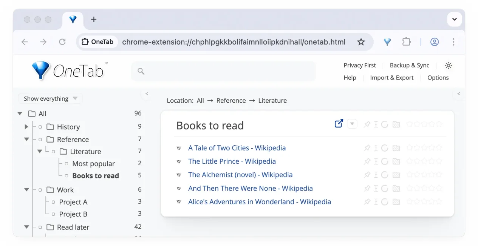Collapse the left sidebar panel arrow
This screenshot has height=246, width=478.
(x=147, y=94)
